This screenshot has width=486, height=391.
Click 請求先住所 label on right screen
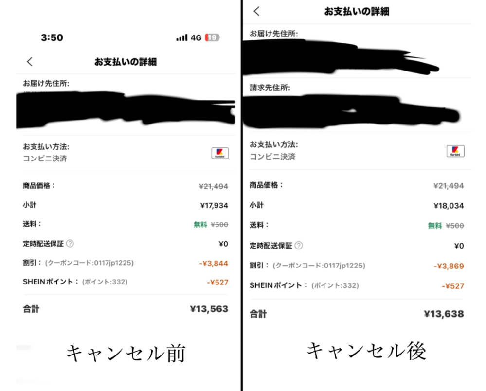[x=270, y=88]
